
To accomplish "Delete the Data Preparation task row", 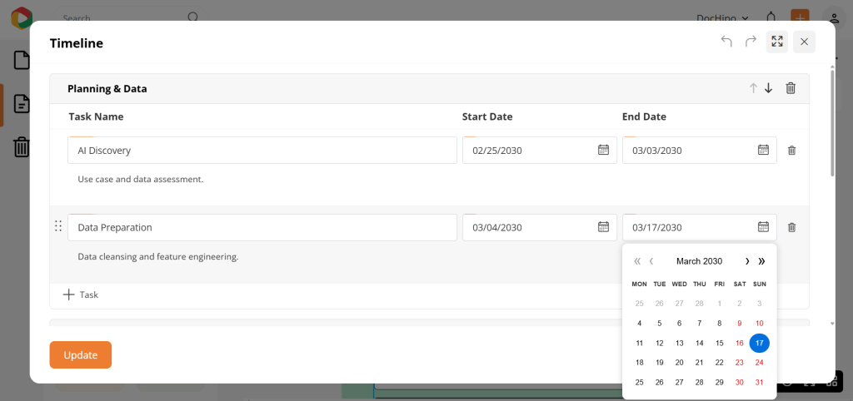I will [791, 227].
